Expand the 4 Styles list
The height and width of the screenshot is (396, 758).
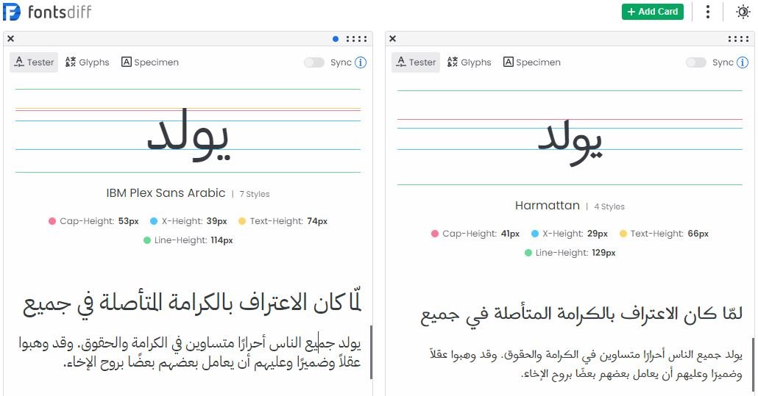coord(609,207)
